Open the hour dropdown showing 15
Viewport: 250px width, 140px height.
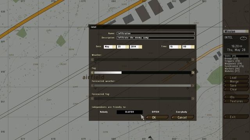click(x=175, y=47)
